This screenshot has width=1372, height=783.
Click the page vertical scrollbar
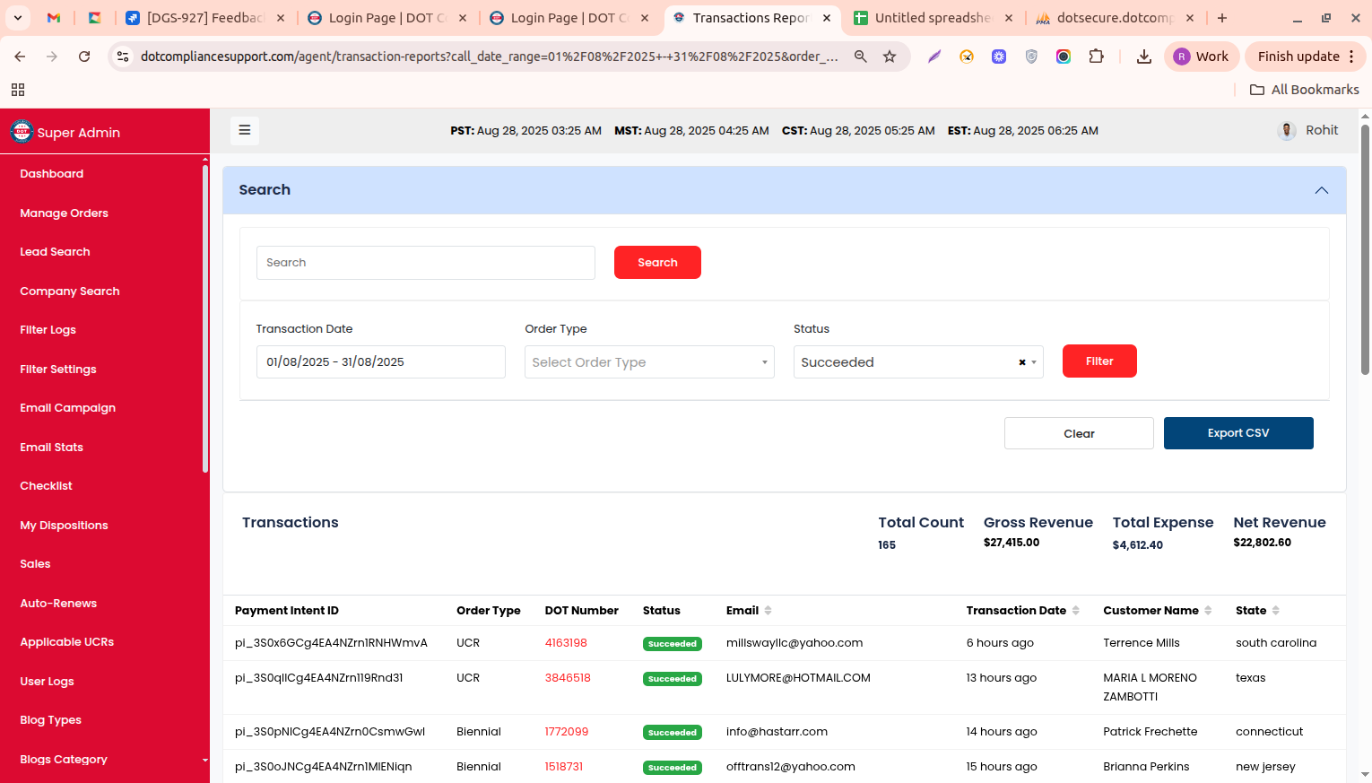coord(1365,251)
